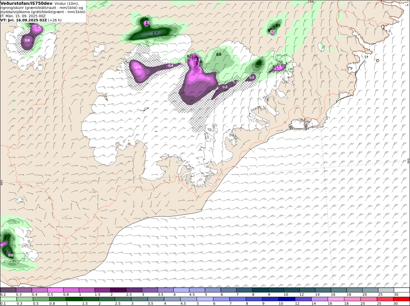Click the '0.1' label under the lower scale
Viewport: 410px width, 306px height.
[x=3, y=303]
